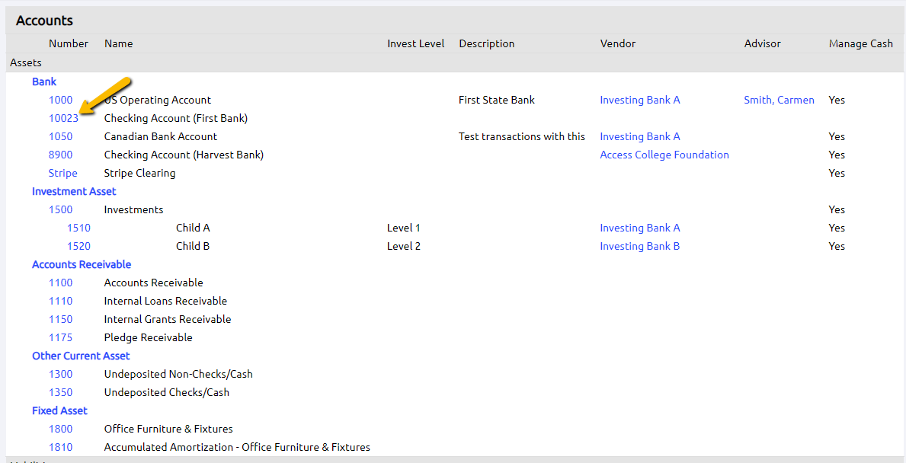Sort accounts by the Number column header

(69, 43)
